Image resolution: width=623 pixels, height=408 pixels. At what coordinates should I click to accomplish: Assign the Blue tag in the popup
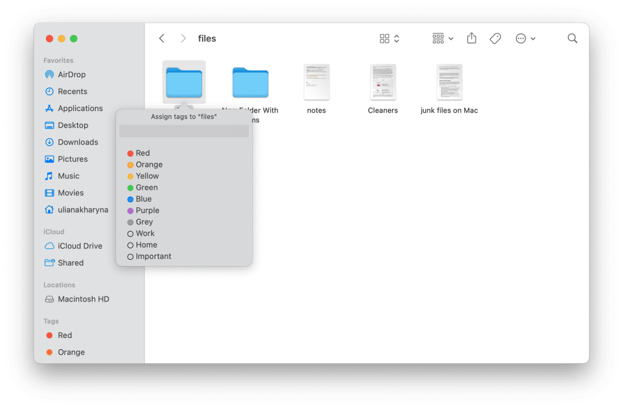[139, 199]
